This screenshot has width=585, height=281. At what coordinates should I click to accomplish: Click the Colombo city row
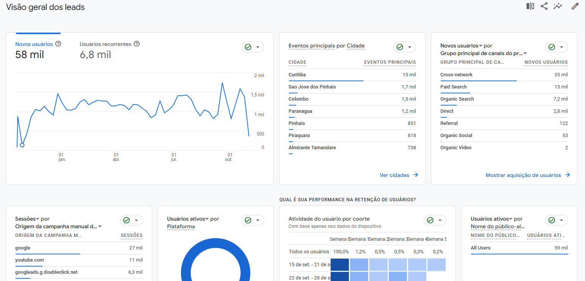click(352, 99)
